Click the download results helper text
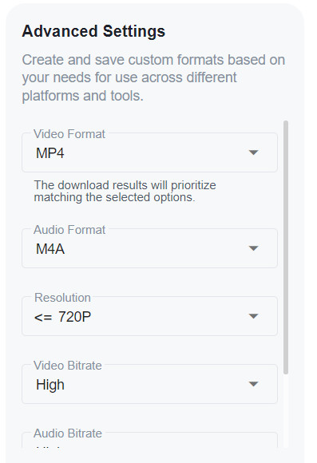 click(125, 191)
